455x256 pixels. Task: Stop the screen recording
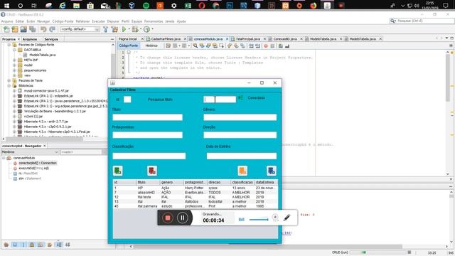pos(168,218)
